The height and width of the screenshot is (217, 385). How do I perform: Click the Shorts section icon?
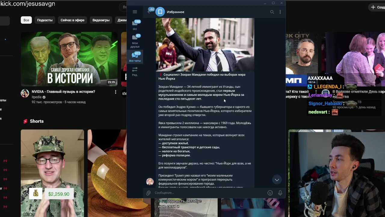[26, 121]
